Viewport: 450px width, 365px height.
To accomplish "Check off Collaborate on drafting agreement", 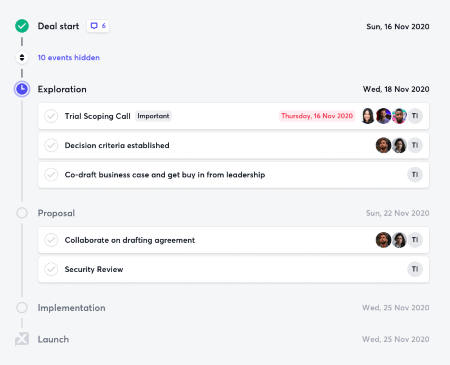I will (51, 240).
